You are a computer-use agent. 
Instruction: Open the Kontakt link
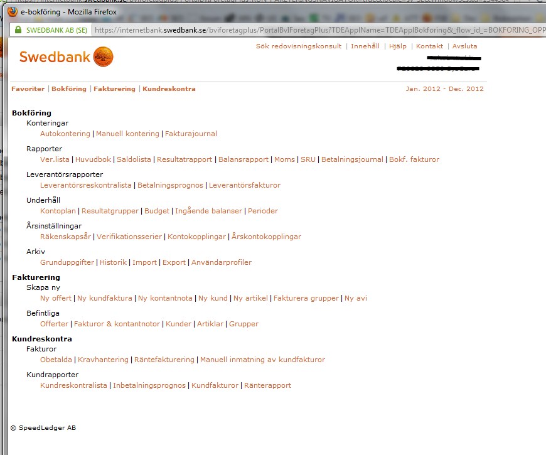click(x=429, y=46)
